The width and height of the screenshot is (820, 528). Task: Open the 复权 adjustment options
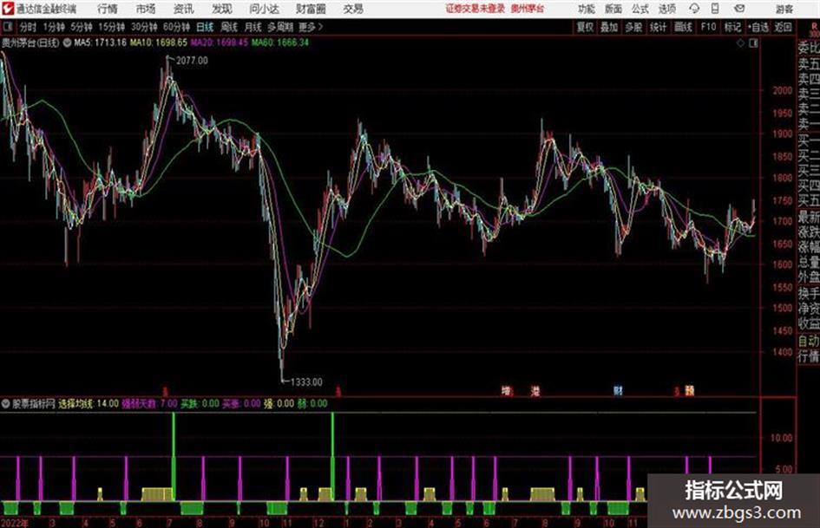585,27
